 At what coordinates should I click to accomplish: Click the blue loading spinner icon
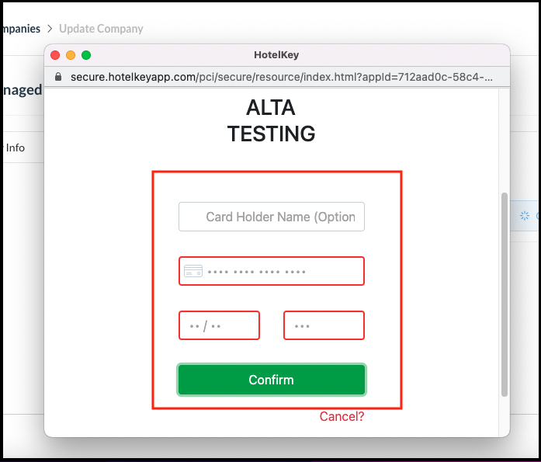pos(525,216)
